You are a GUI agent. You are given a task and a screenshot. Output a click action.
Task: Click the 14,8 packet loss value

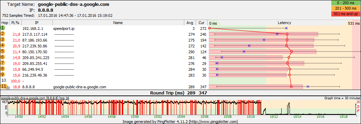[17, 57]
